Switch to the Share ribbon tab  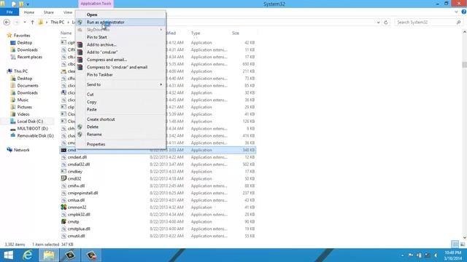[x=49, y=12]
